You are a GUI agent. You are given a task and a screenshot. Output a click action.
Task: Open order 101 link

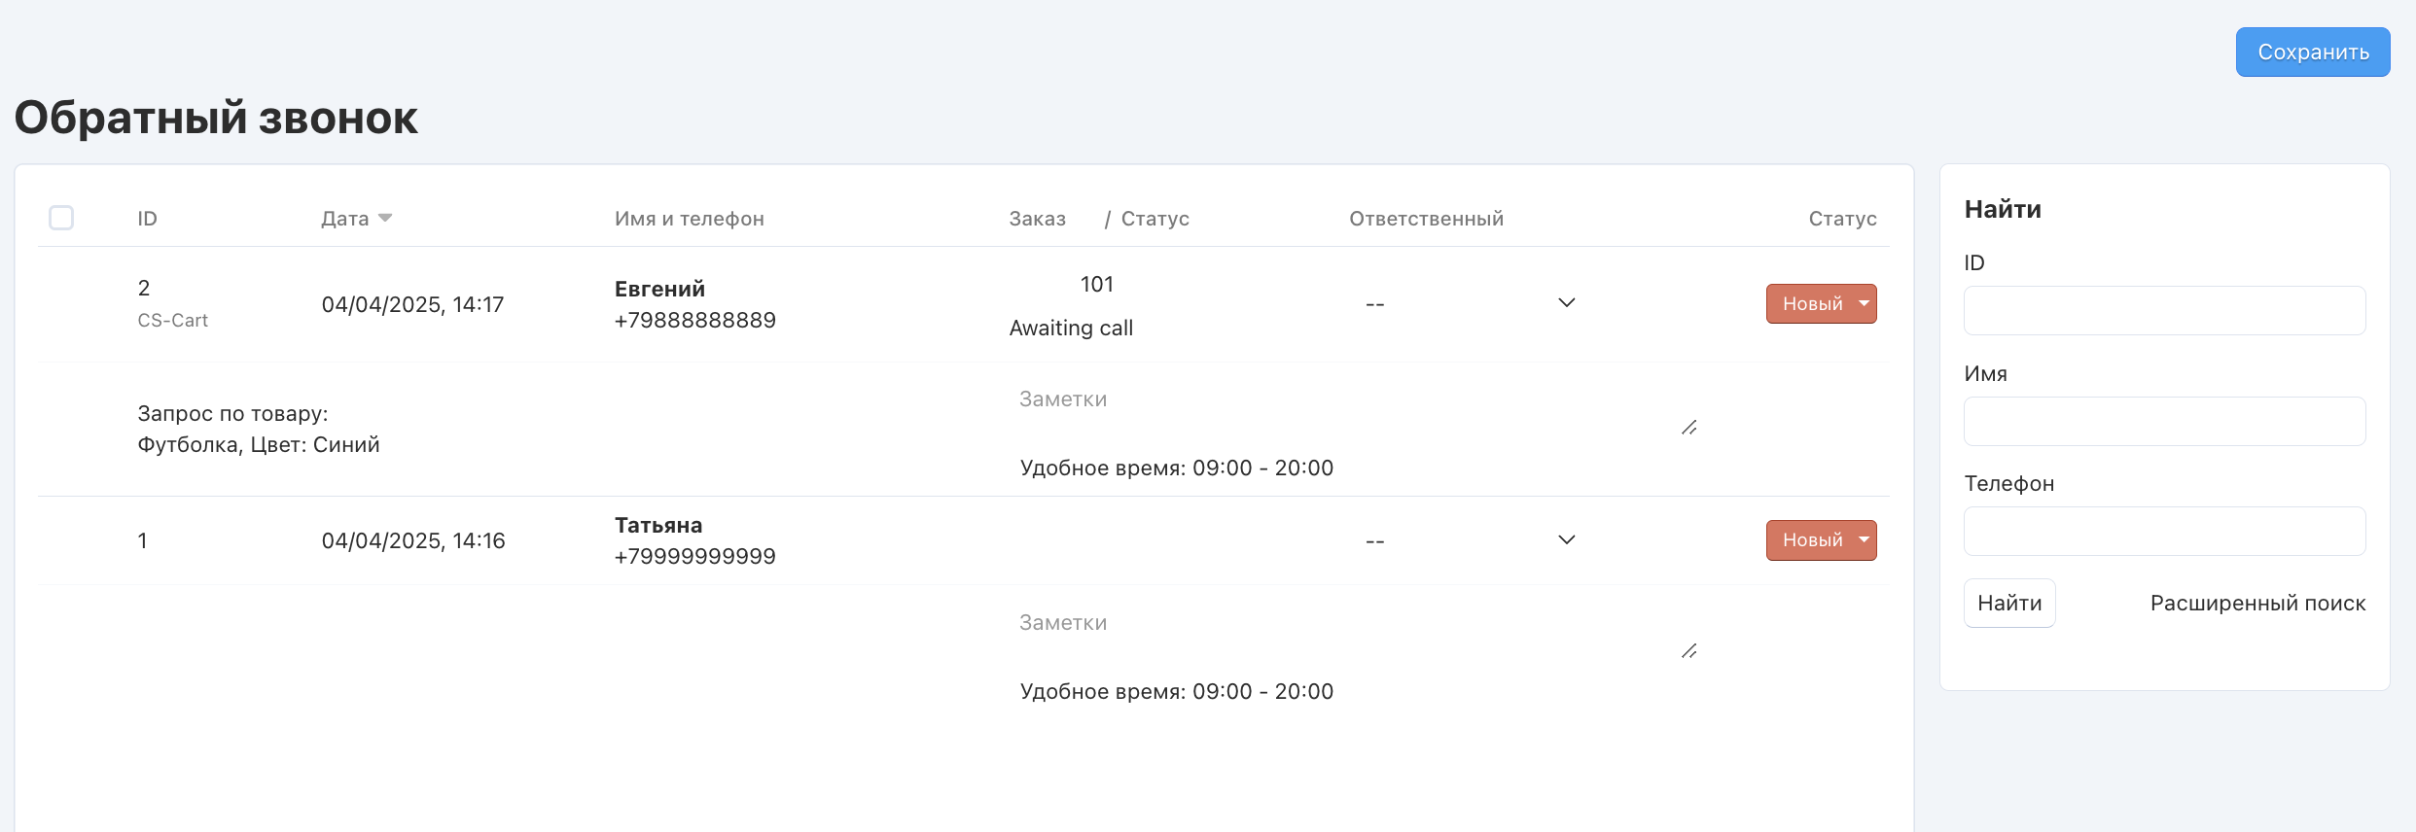point(1096,285)
